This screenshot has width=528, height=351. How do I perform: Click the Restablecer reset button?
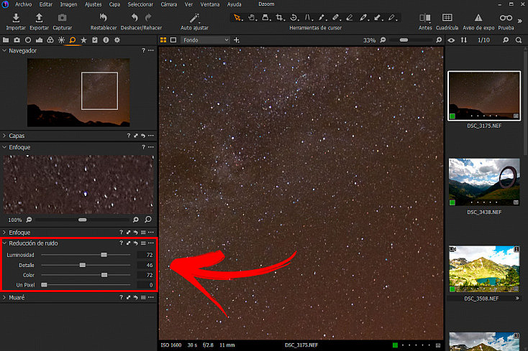(x=104, y=22)
